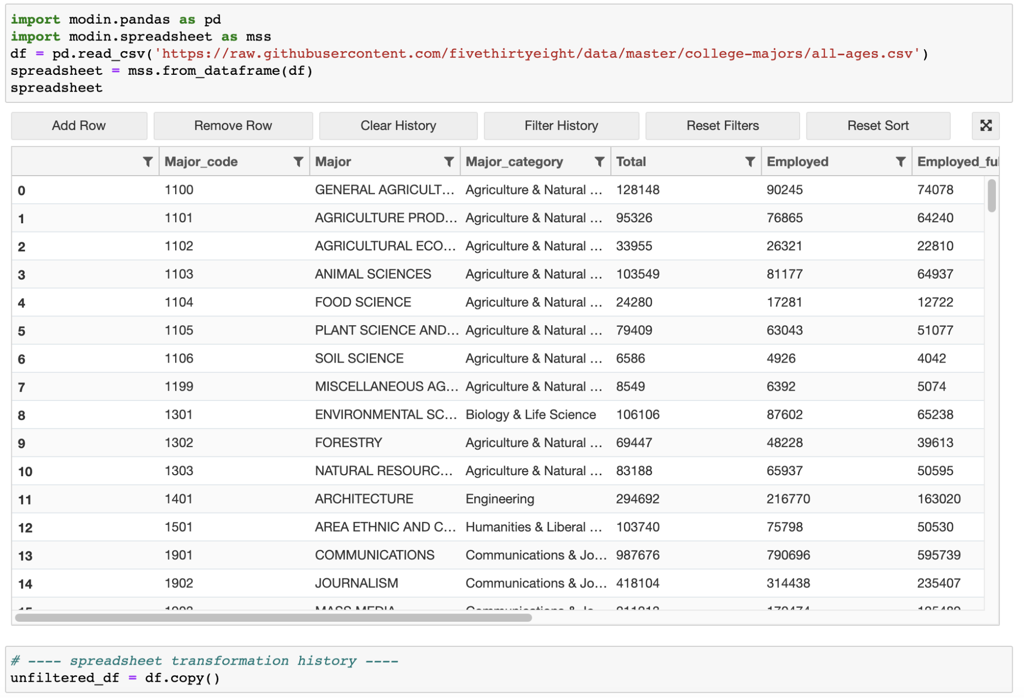Select Employed_full cell 235407
The height and width of the screenshot is (698, 1024).
point(948,584)
